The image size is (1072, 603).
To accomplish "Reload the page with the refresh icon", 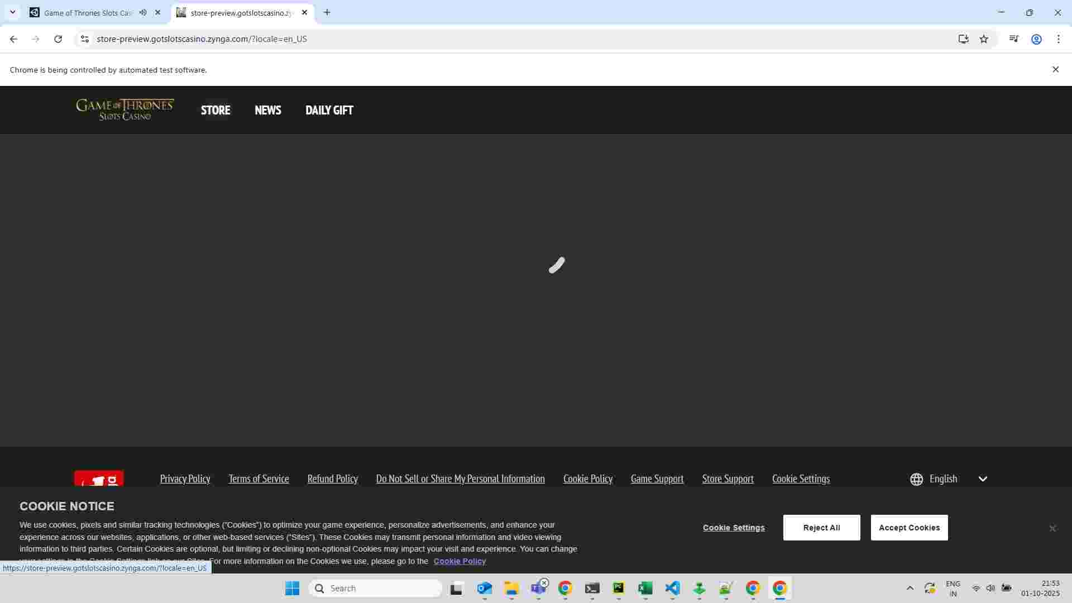I will click(x=58, y=39).
